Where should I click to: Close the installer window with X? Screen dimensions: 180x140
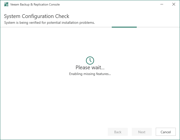pos(174,4)
